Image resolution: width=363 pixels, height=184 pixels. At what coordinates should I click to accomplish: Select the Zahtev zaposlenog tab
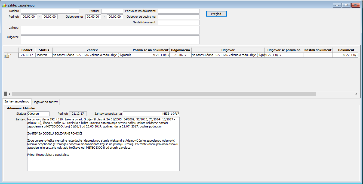tap(17, 101)
